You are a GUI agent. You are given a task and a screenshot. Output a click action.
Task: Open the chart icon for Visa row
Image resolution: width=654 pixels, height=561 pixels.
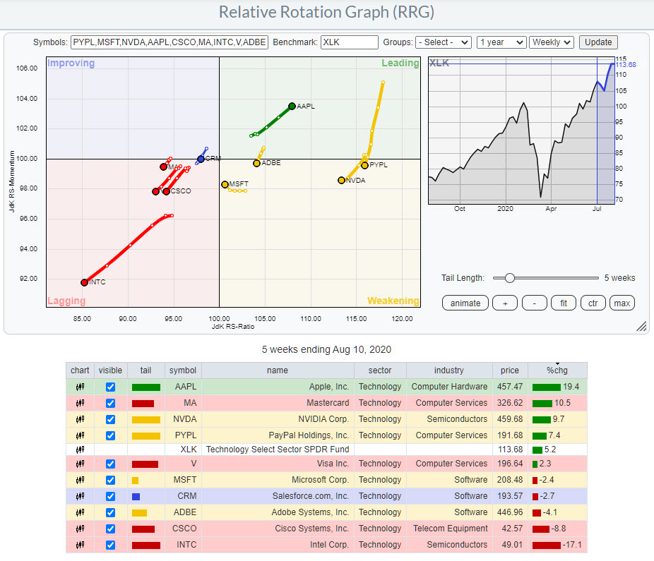pyautogui.click(x=80, y=464)
